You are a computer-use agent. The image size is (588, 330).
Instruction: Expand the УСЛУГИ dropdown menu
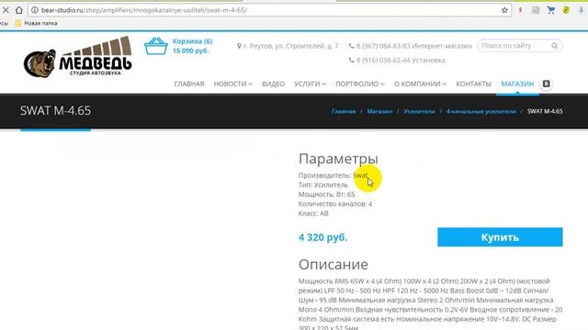click(310, 83)
